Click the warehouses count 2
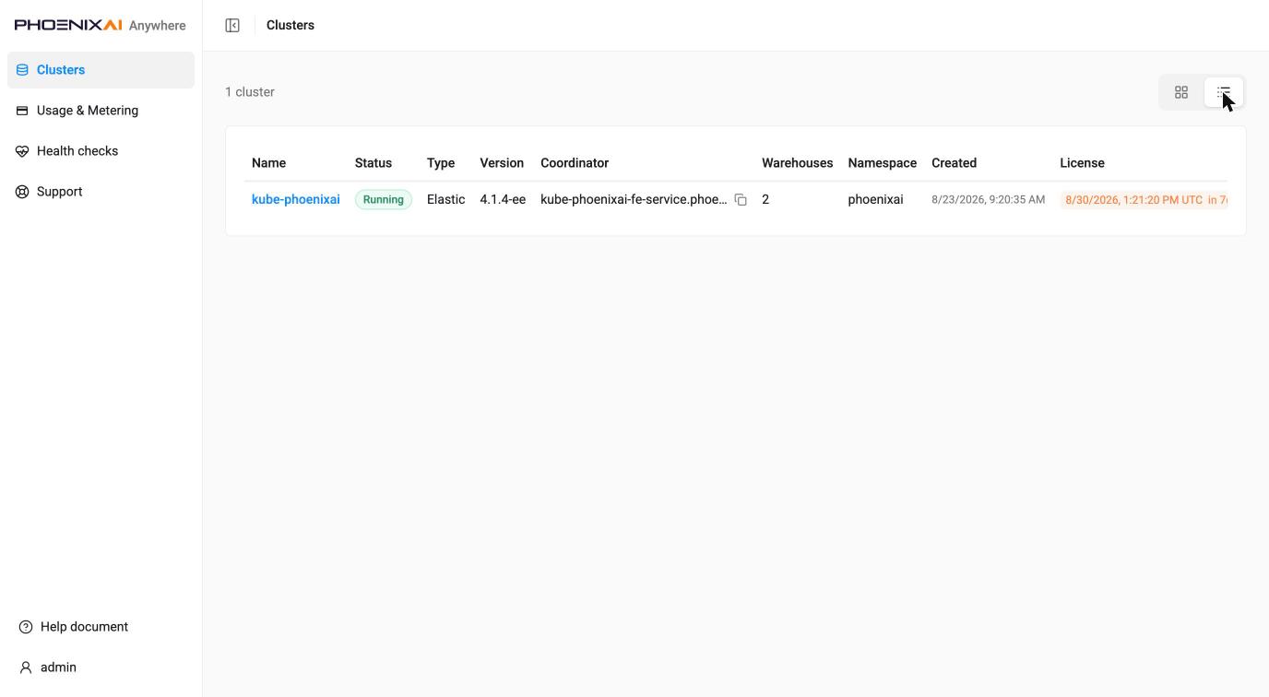 pos(765,199)
